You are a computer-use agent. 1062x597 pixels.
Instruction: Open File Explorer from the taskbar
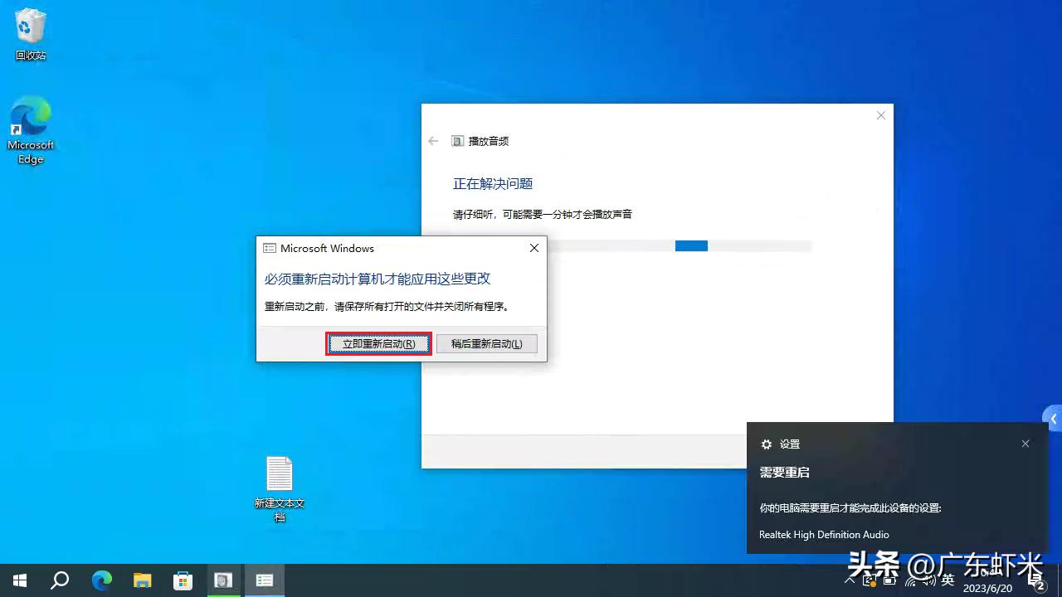[x=142, y=580]
